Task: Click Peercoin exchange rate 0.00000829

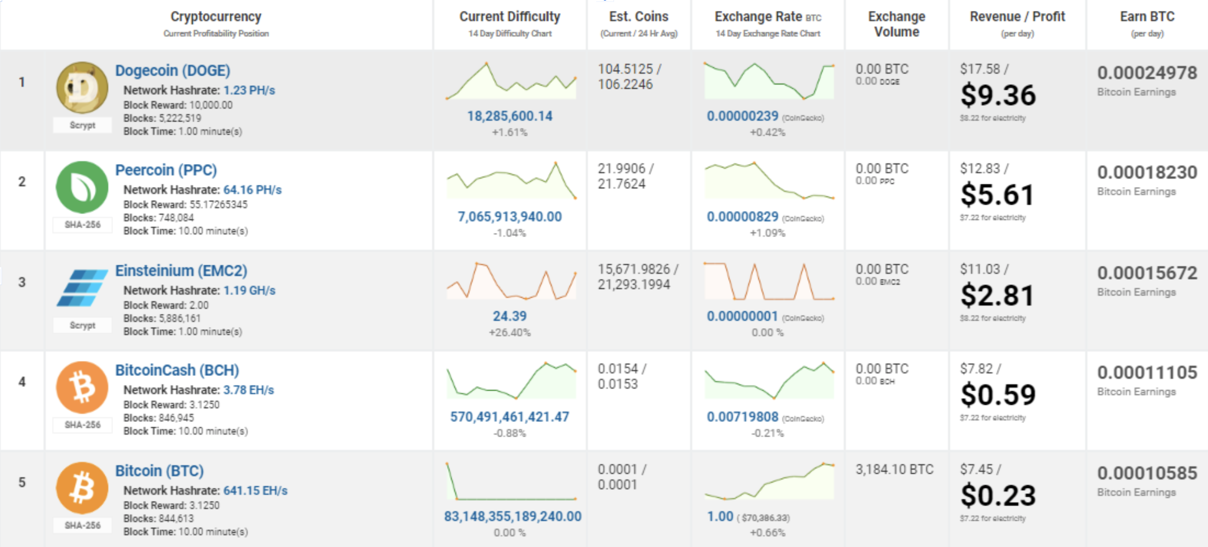Action: coord(742,217)
